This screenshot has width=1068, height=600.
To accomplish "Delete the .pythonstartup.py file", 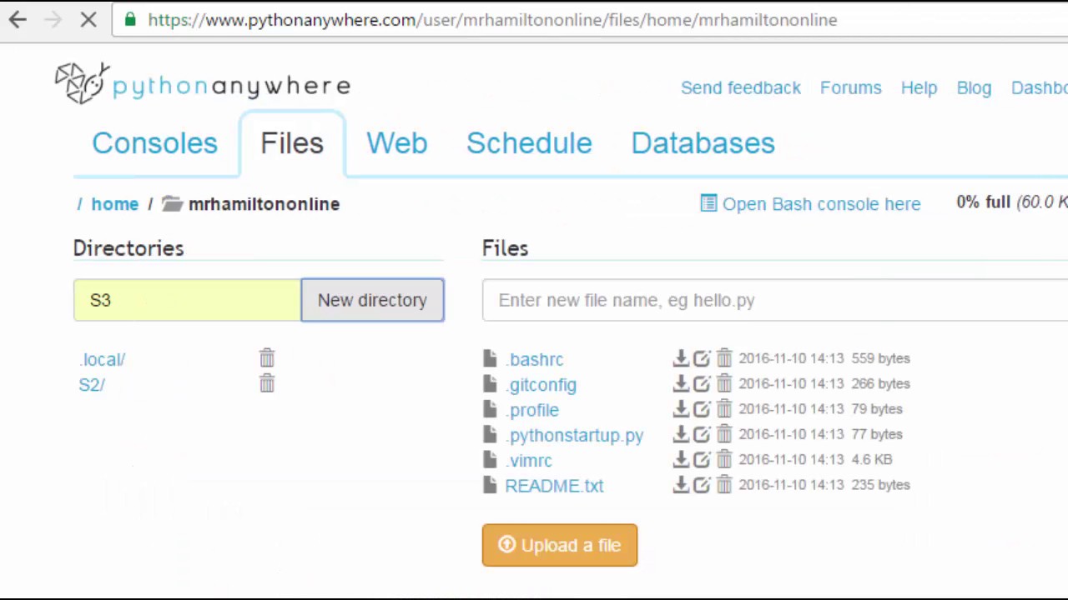I will tap(723, 434).
